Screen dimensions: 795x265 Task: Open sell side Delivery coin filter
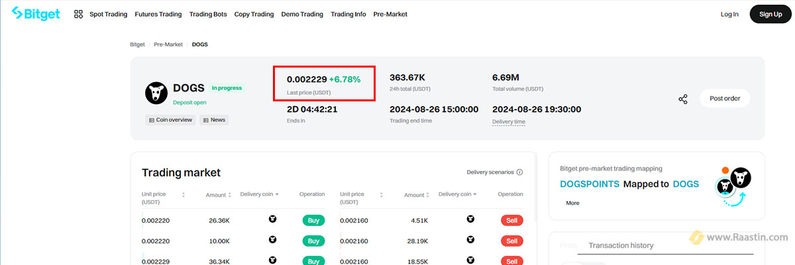coord(458,194)
